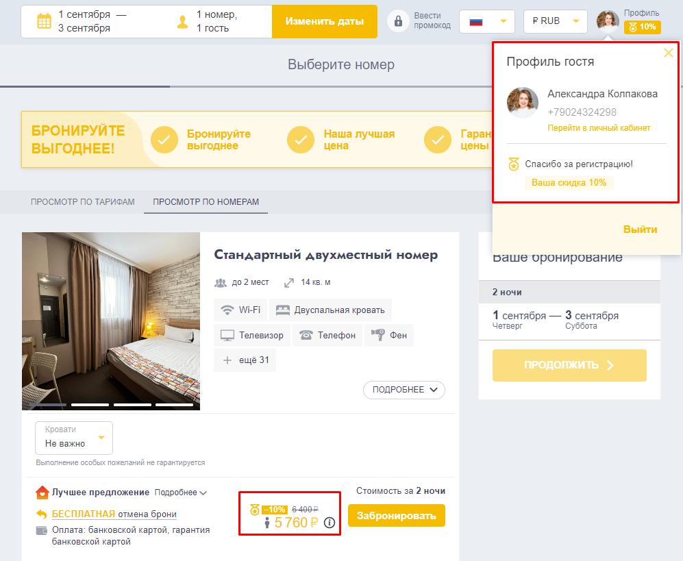Close the guest profile popup
This screenshot has width=683, height=561.
pyautogui.click(x=668, y=53)
